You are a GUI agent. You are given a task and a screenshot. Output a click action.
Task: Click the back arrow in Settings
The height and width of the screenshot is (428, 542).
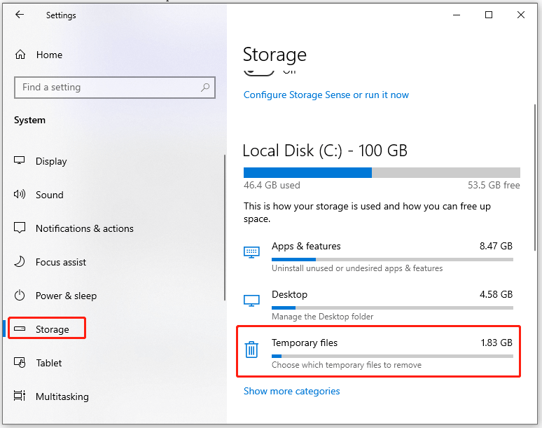tap(20, 15)
